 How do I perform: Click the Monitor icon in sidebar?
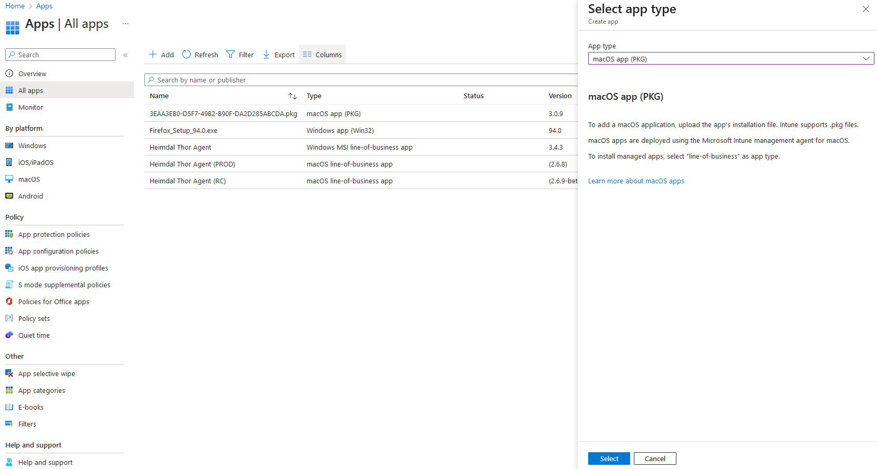tap(9, 107)
